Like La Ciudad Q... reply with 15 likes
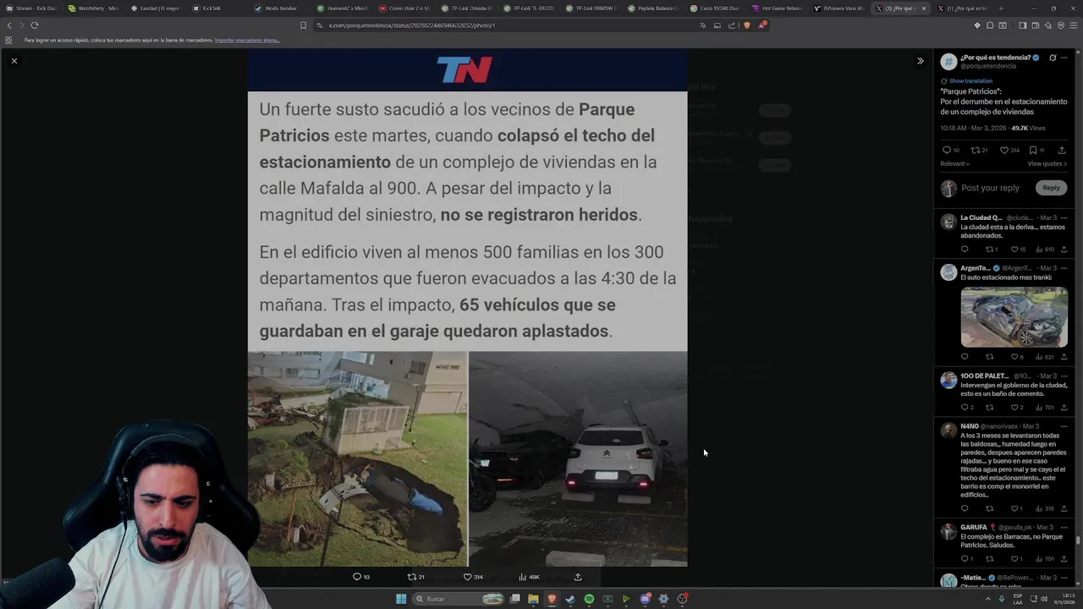 [x=1014, y=250]
